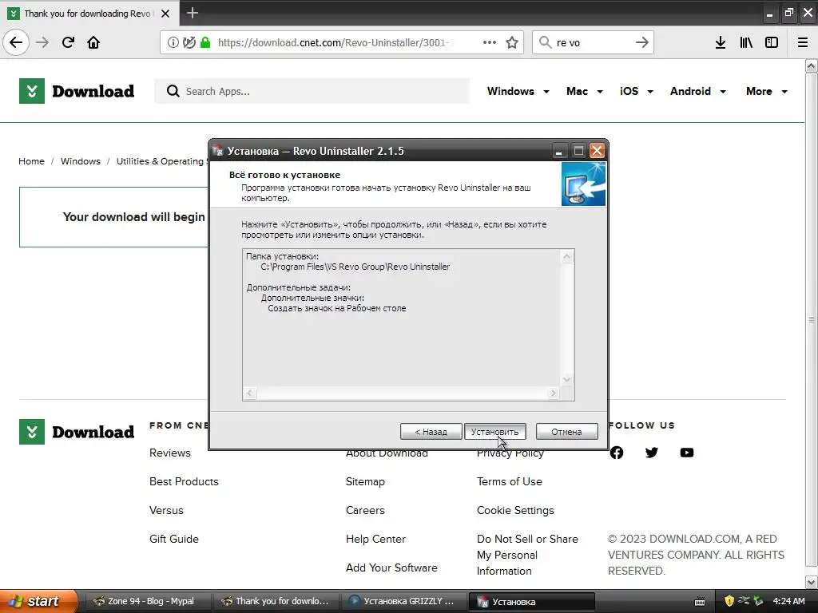Screen dimensions: 818x613
Task: Click the tracking protection shield icon
Action: pyautogui.click(x=189, y=42)
